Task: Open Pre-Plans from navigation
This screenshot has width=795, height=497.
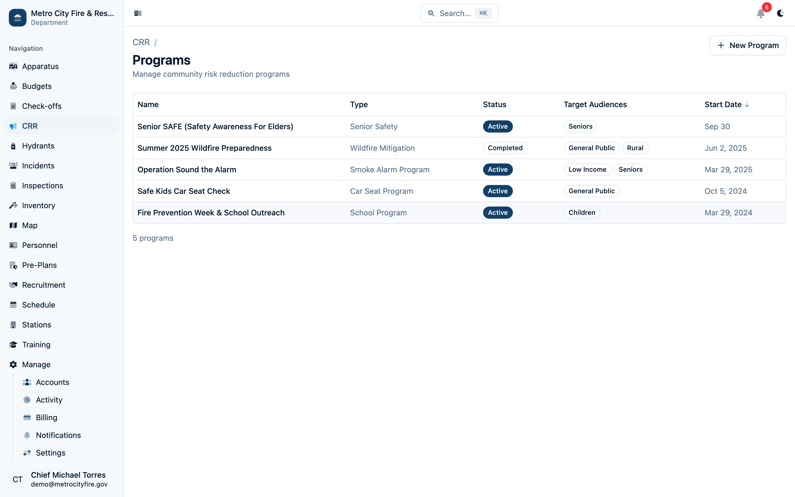Action: tap(39, 265)
